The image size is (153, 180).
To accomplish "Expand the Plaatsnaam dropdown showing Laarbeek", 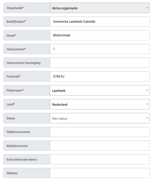I will pyautogui.click(x=100, y=90).
